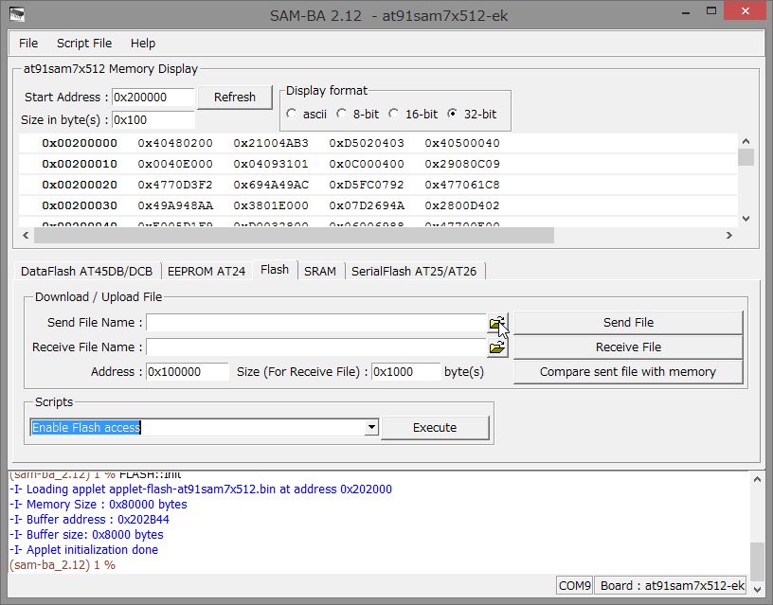
Task: Click console log scroll down arrow
Action: point(757,590)
